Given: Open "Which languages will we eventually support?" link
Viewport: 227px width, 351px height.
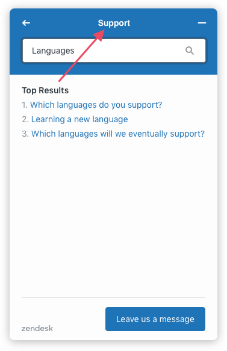Looking at the screenshot, I should point(118,134).
